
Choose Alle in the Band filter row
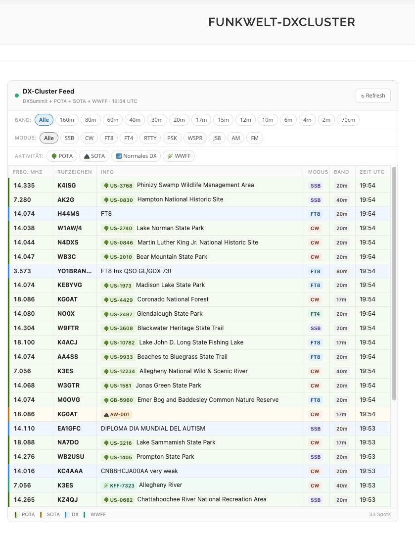[x=44, y=120]
